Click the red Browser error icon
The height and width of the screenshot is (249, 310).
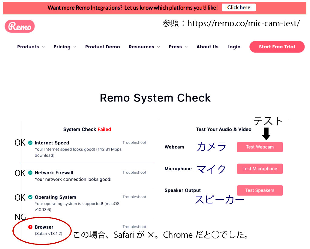click(x=30, y=227)
